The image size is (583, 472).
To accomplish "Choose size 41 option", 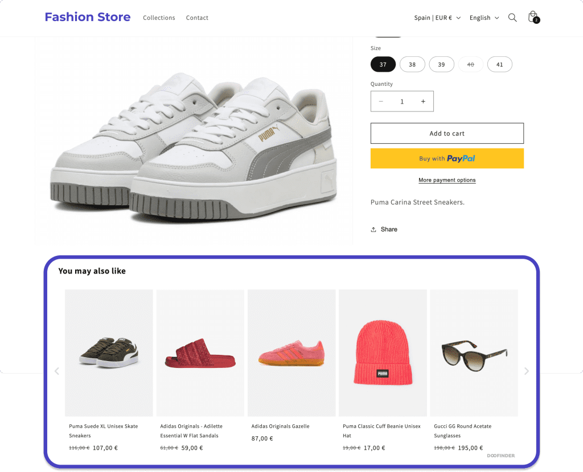I will click(499, 64).
